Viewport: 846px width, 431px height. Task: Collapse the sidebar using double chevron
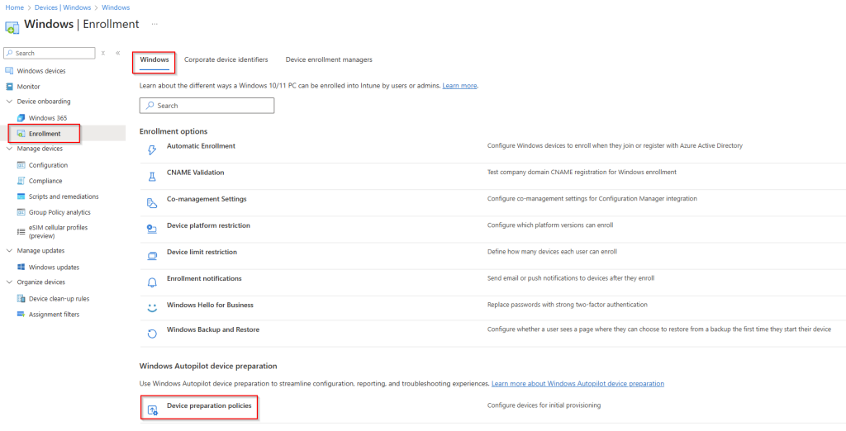pyautogui.click(x=117, y=53)
